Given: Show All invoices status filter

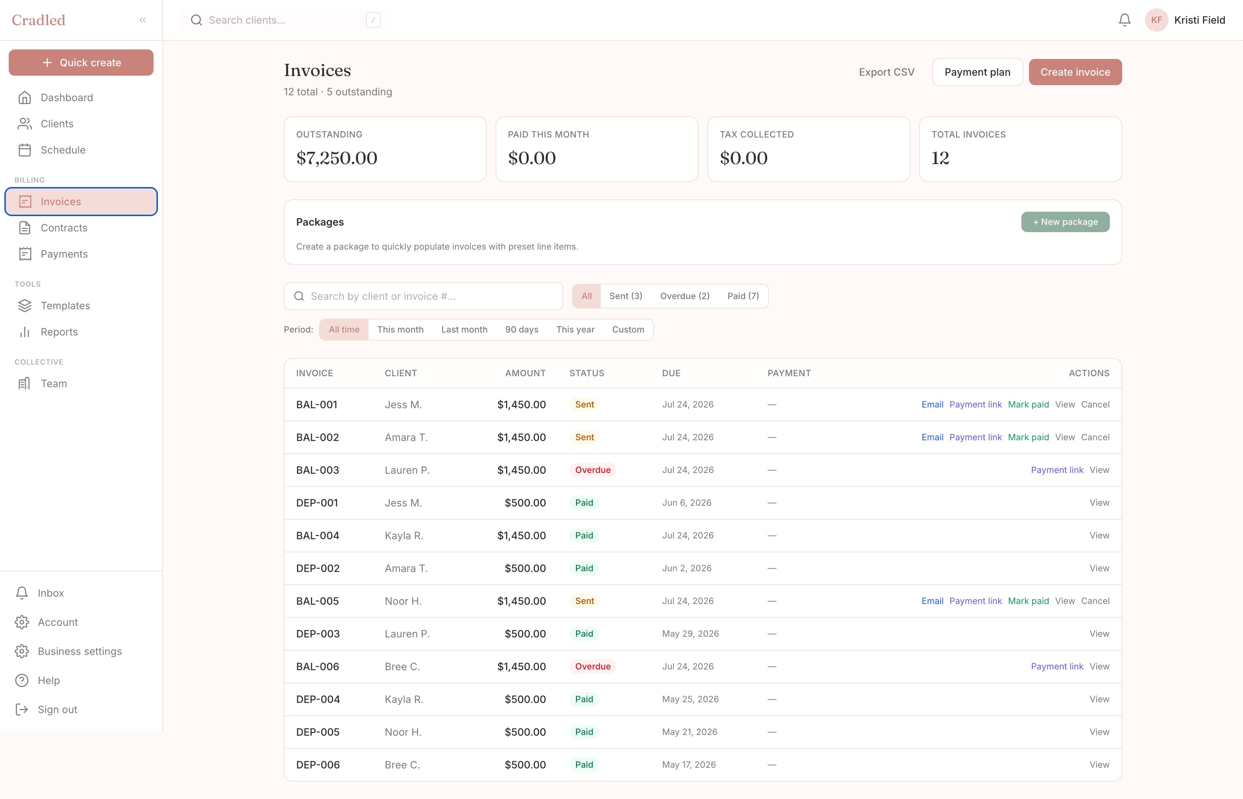Looking at the screenshot, I should click(587, 296).
